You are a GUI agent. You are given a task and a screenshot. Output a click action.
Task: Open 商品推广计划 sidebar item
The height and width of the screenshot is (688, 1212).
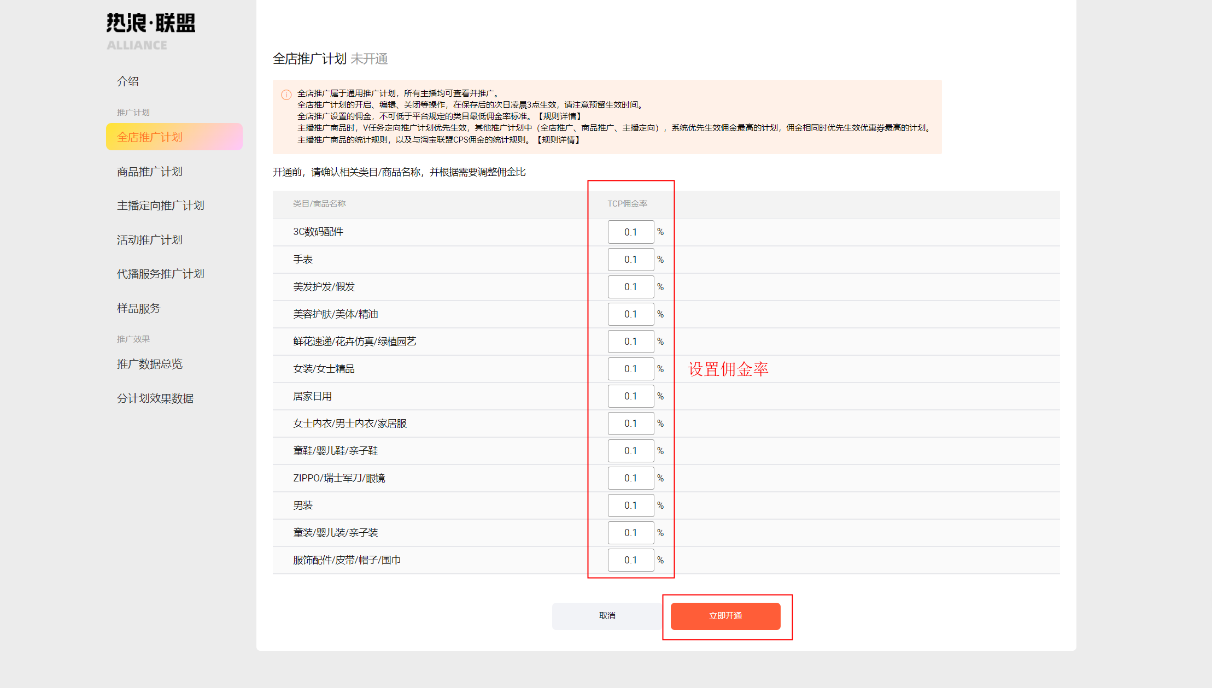[150, 172]
